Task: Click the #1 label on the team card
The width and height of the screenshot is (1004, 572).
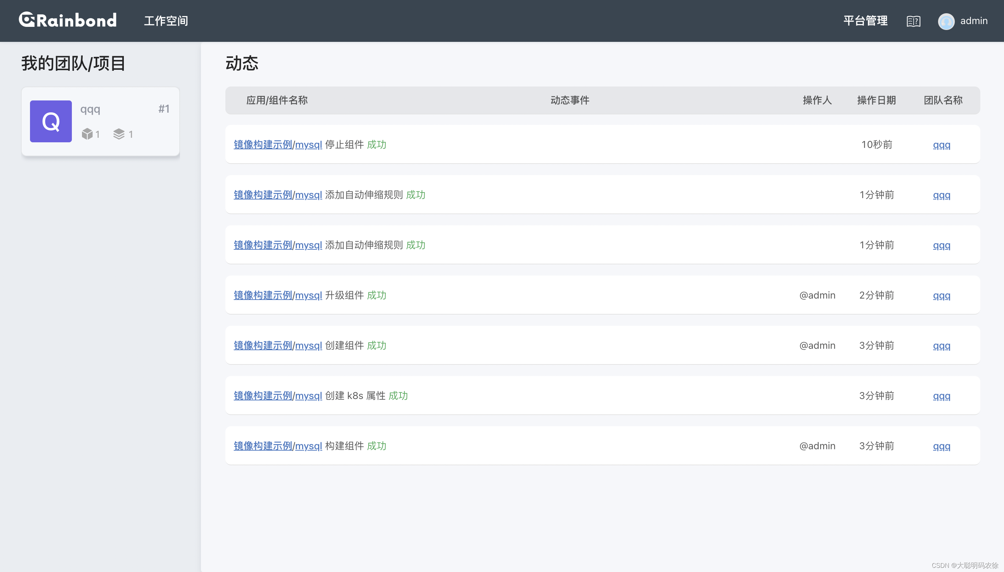Action: [x=164, y=109]
